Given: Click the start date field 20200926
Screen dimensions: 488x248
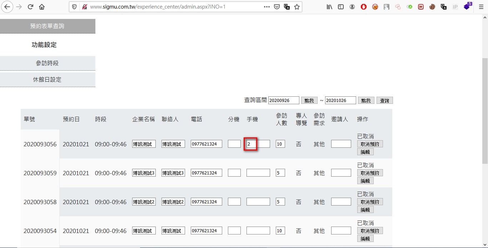Looking at the screenshot, I should (284, 100).
